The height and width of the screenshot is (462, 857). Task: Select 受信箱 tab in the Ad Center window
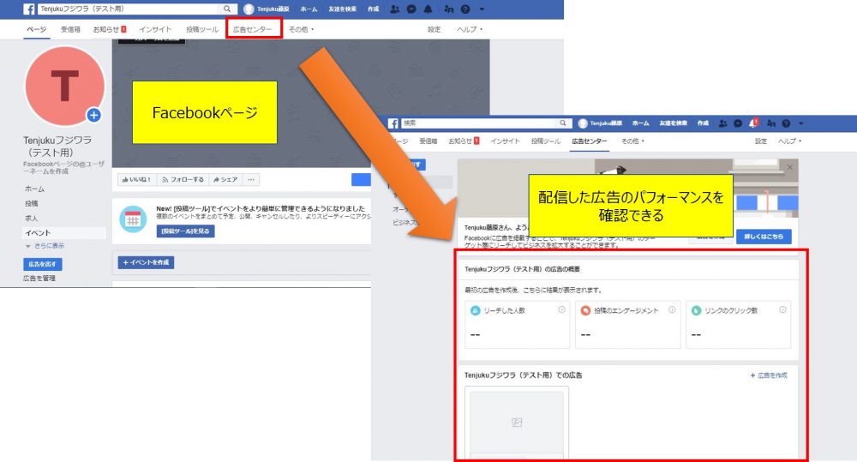coord(428,141)
